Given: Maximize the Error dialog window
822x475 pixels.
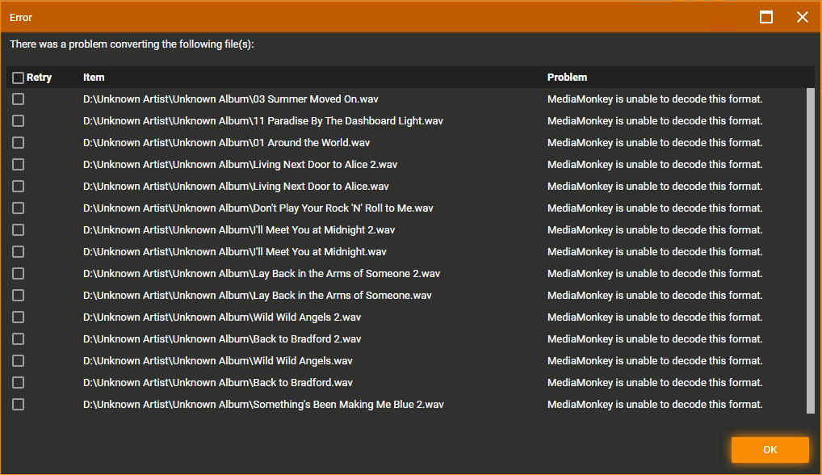Looking at the screenshot, I should click(x=766, y=17).
